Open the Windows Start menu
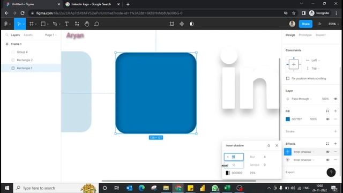 (x=7, y=188)
